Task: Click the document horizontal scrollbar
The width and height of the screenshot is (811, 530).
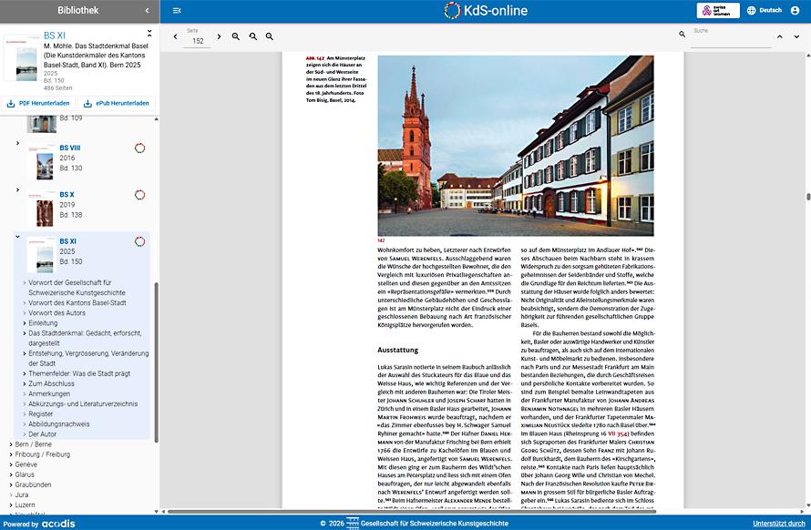Action: pyautogui.click(x=412, y=512)
